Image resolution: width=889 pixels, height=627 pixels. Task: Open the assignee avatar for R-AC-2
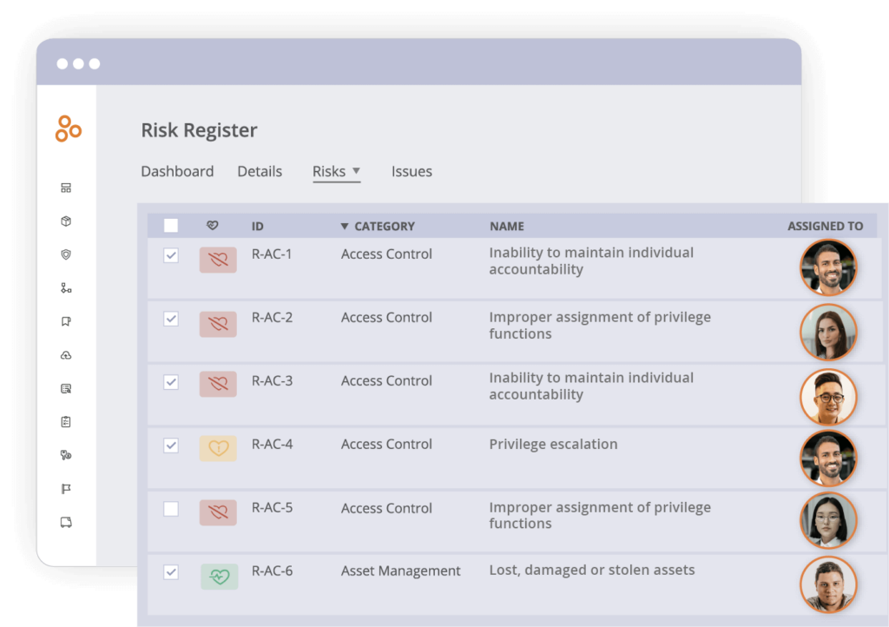coord(828,333)
